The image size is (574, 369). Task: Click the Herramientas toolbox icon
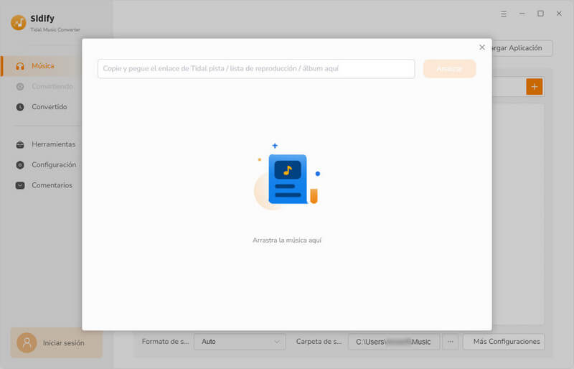pos(20,144)
